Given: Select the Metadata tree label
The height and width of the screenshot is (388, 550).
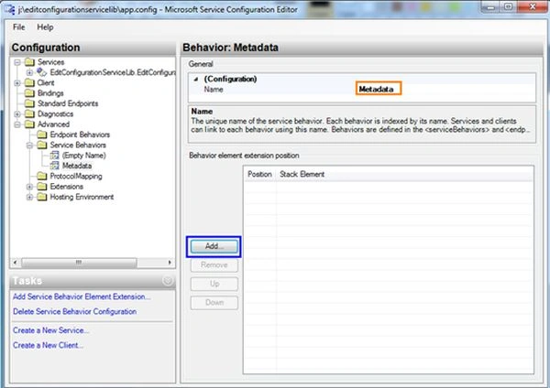Looking at the screenshot, I should coord(77,166).
